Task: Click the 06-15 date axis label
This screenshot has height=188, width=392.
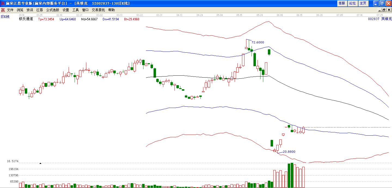Action: coord(300,15)
